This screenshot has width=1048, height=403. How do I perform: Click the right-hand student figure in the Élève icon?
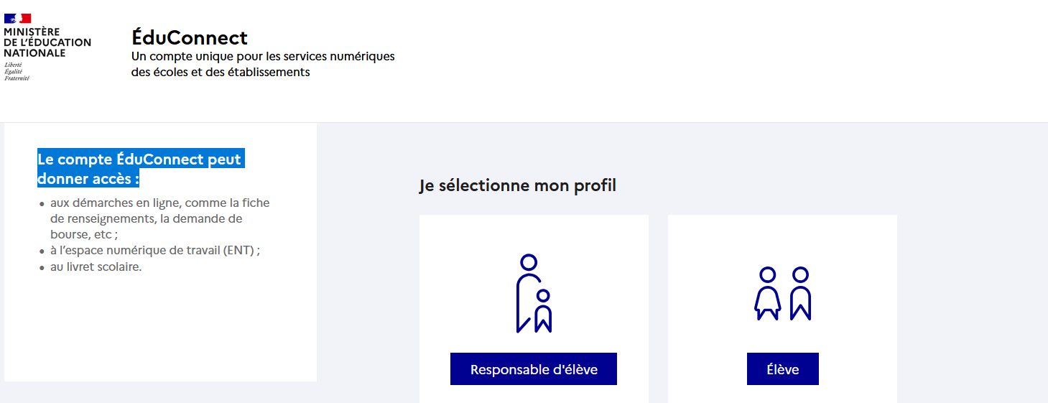pos(800,293)
